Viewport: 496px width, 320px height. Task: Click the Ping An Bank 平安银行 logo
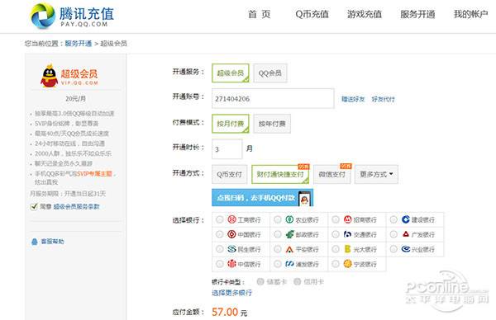point(289,249)
